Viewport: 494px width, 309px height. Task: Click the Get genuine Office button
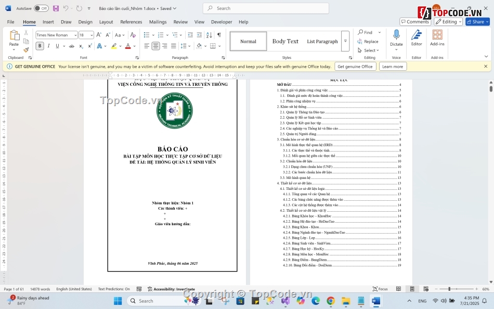[355, 67]
